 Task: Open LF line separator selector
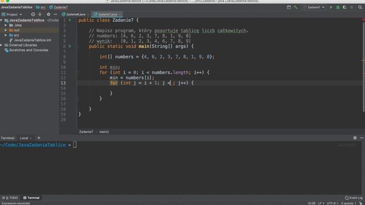pyautogui.click(x=321, y=203)
